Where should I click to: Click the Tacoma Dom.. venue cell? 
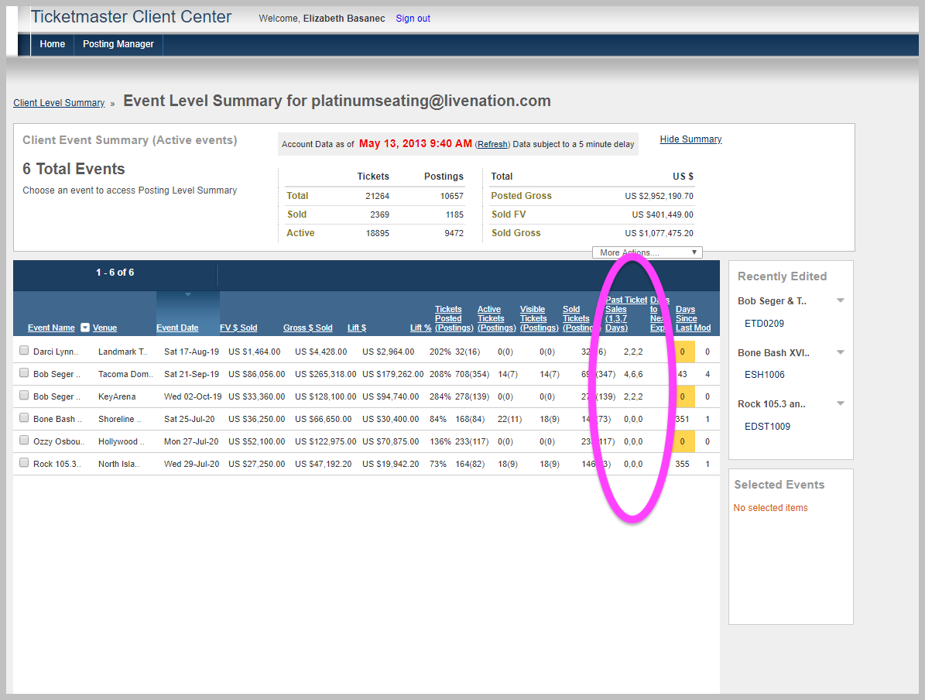(x=125, y=374)
